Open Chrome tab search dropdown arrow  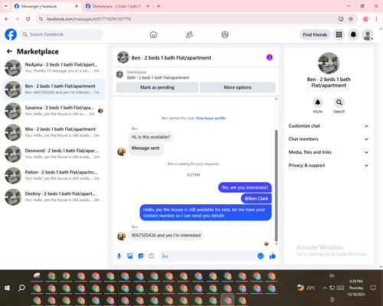point(6,6)
